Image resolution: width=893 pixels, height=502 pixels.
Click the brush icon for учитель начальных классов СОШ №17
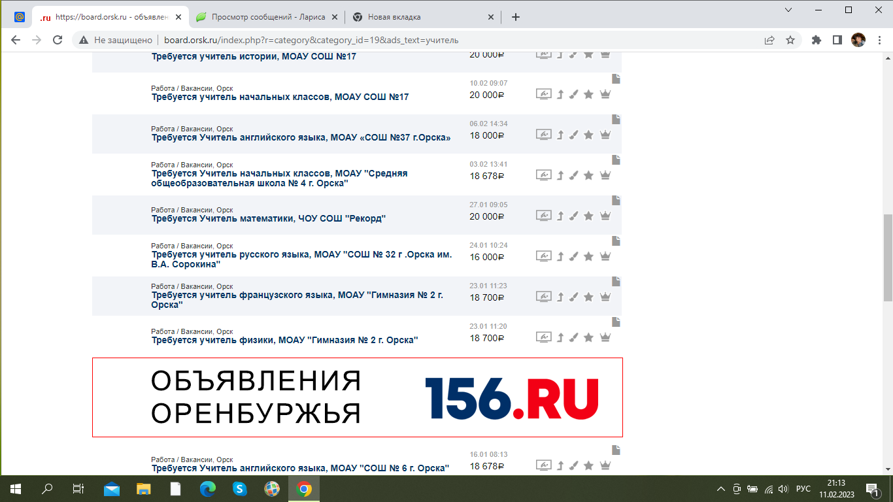(x=573, y=94)
